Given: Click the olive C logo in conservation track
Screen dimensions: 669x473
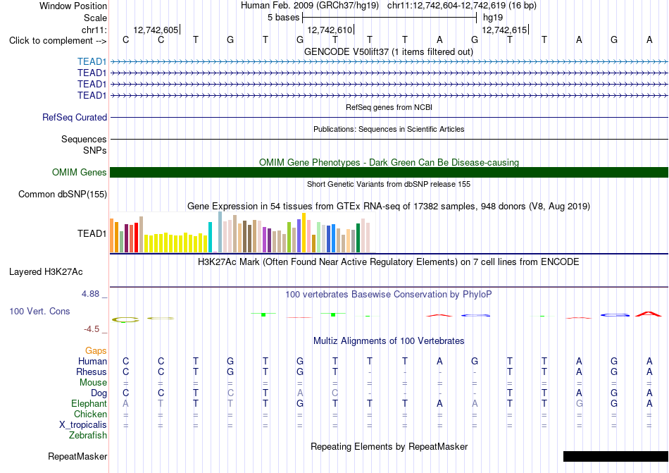Looking at the screenshot, I should click(125, 319).
